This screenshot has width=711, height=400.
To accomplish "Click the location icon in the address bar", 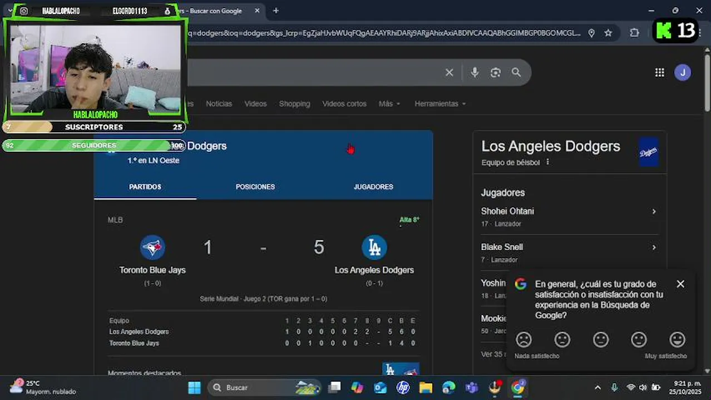I will [591, 33].
